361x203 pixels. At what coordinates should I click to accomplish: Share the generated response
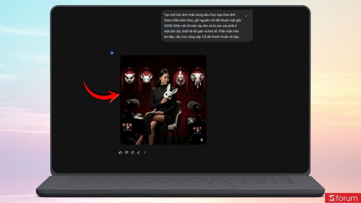(x=138, y=152)
